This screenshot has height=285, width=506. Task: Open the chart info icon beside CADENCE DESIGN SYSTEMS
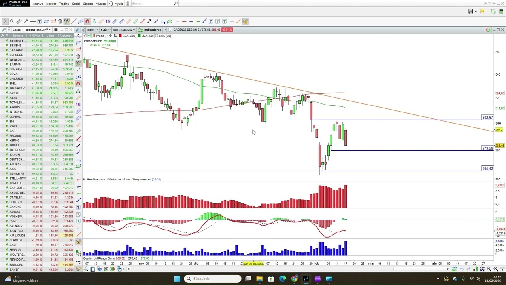[170, 30]
